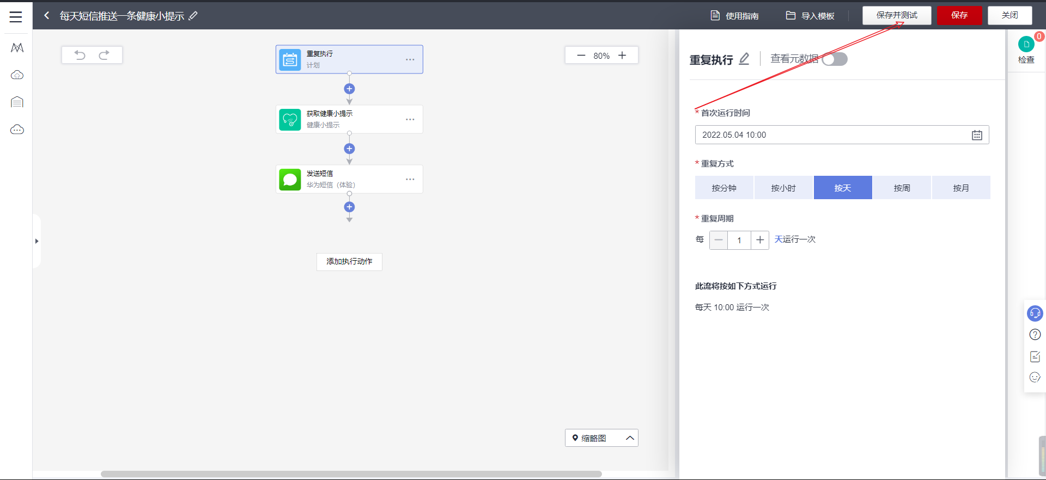This screenshot has height=480, width=1046.
Task: Select the 重复执行 calendar node icon
Action: point(290,59)
